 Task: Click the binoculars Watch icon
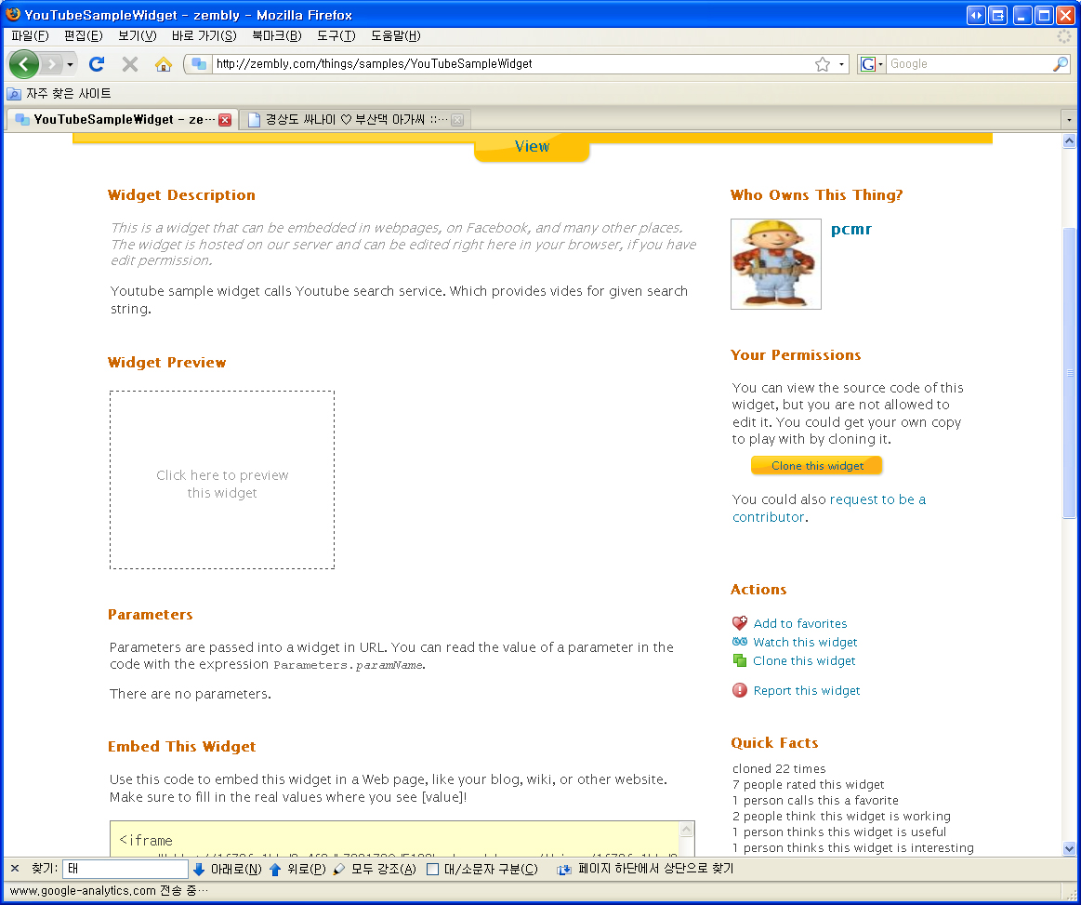tap(740, 642)
